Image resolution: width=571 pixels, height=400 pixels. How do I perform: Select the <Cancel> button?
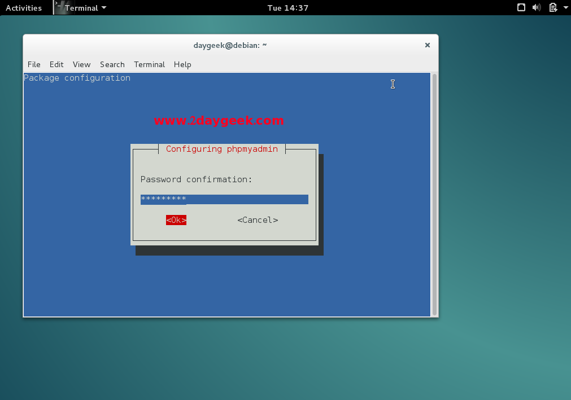pos(258,220)
